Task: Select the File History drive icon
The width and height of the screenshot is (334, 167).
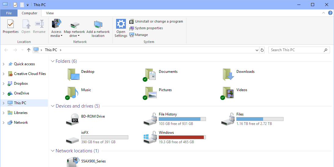Action: [150, 119]
